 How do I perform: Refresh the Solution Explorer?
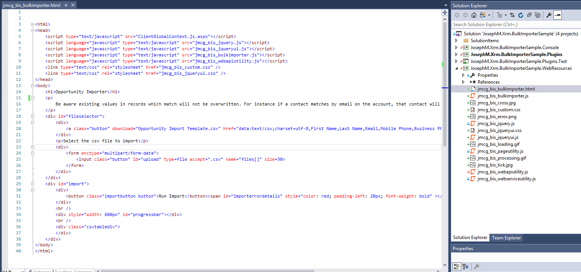point(521,15)
